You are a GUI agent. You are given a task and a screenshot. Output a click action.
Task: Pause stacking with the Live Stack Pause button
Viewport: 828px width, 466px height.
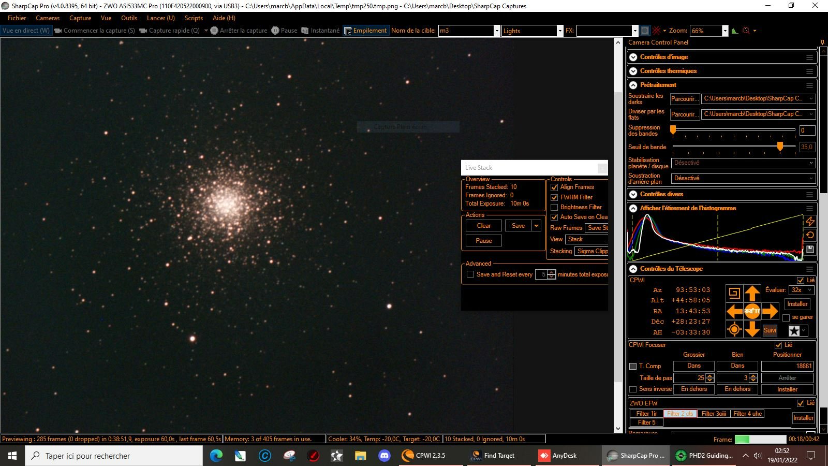point(484,241)
